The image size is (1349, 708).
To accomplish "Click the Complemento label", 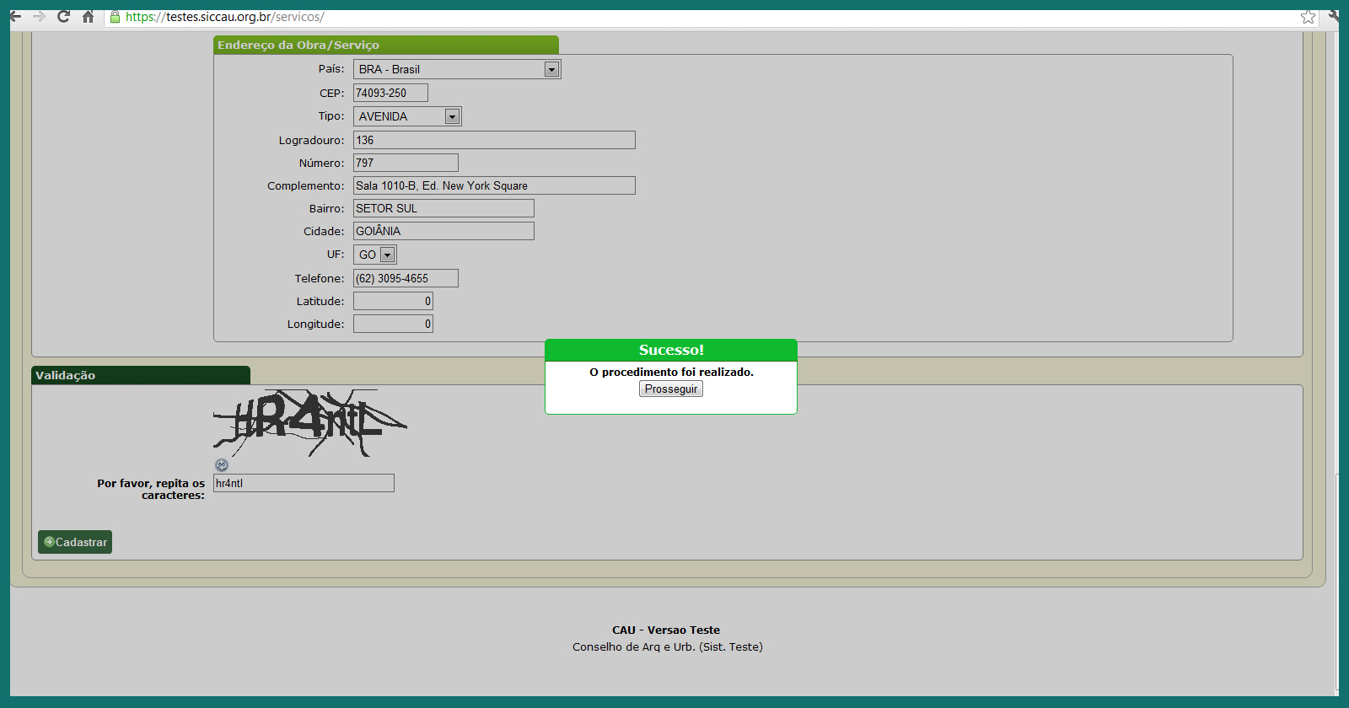I will (x=305, y=185).
